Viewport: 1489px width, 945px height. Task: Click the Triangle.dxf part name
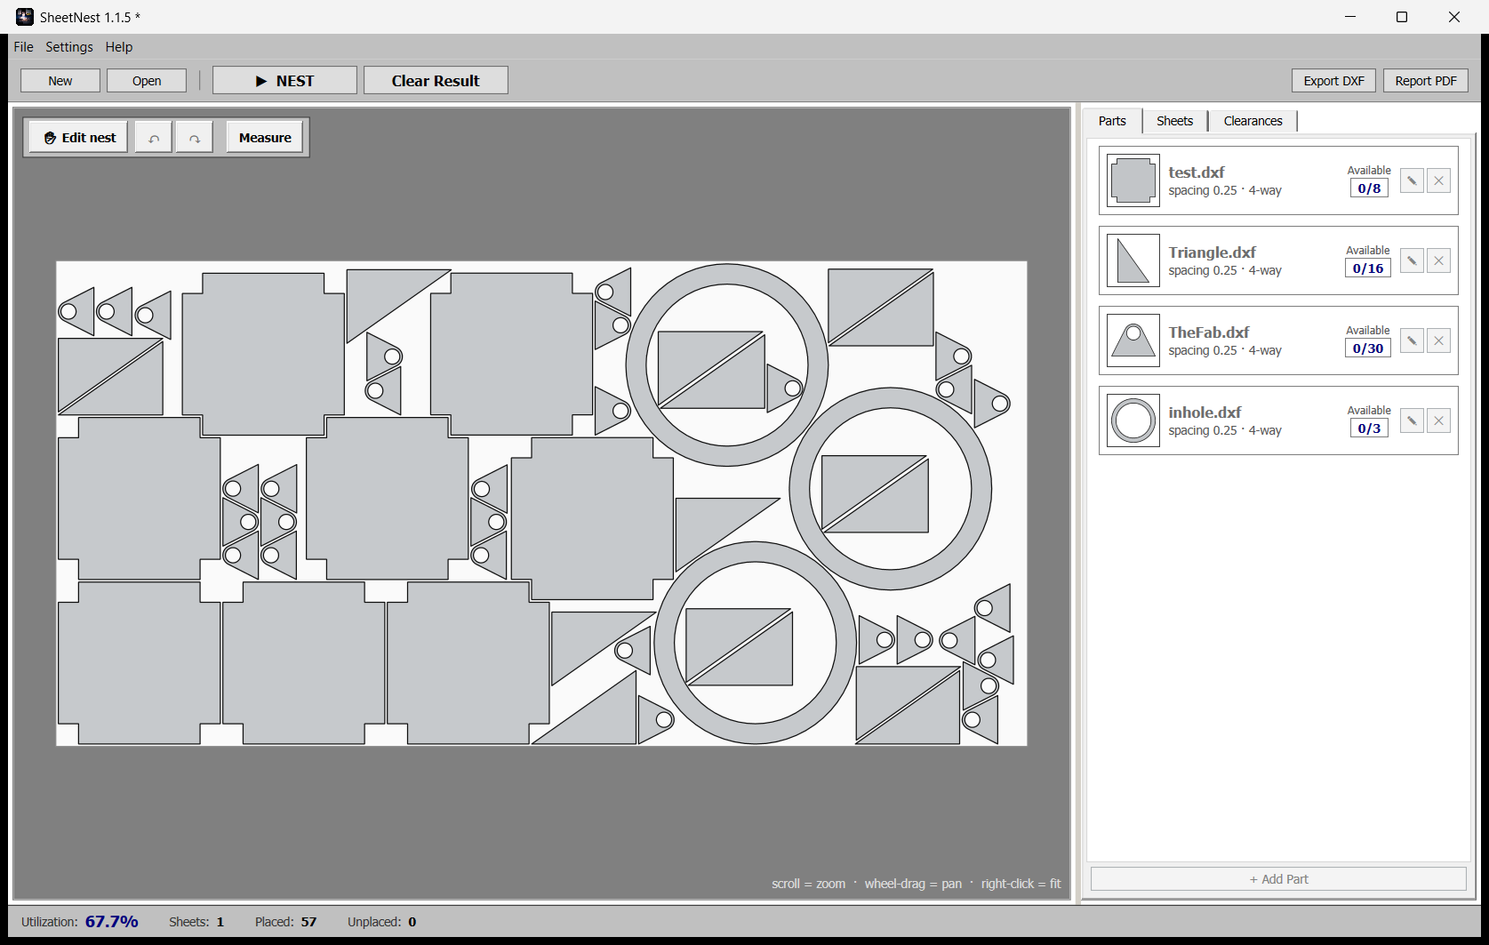1212,252
